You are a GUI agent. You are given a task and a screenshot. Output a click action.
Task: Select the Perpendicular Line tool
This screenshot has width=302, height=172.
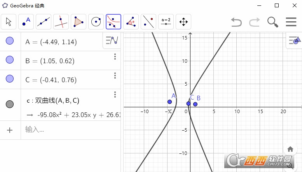tap(61, 22)
